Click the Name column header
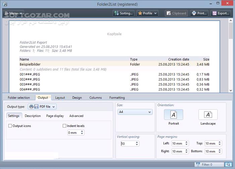Image resolution: width=235 pixels, height=169 pixels. point(25,59)
